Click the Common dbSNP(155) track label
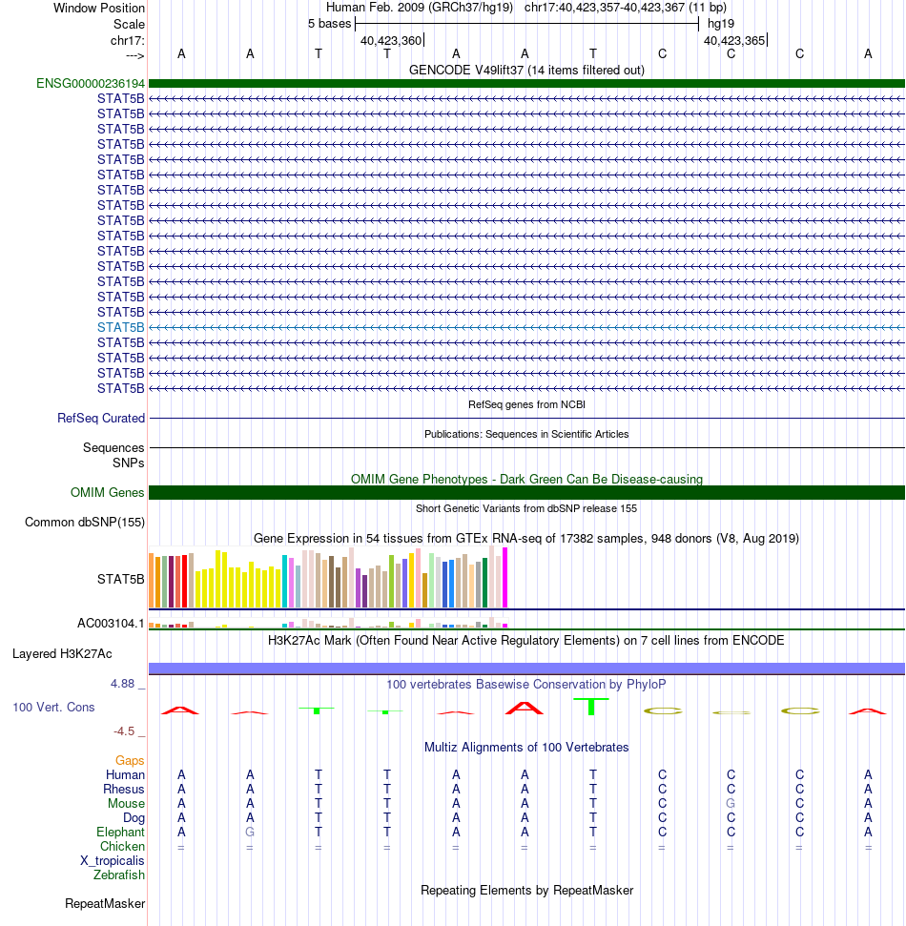This screenshot has height=926, width=906. [x=85, y=522]
